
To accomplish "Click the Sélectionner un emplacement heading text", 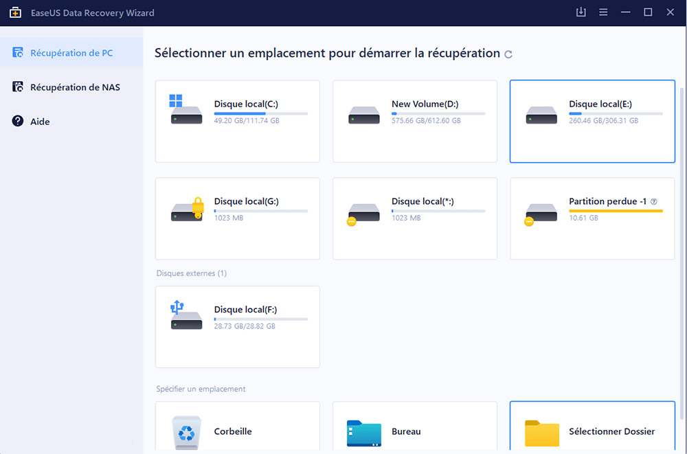I will pyautogui.click(x=327, y=53).
